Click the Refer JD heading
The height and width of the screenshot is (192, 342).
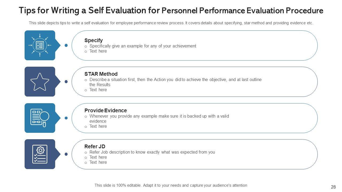click(95, 146)
